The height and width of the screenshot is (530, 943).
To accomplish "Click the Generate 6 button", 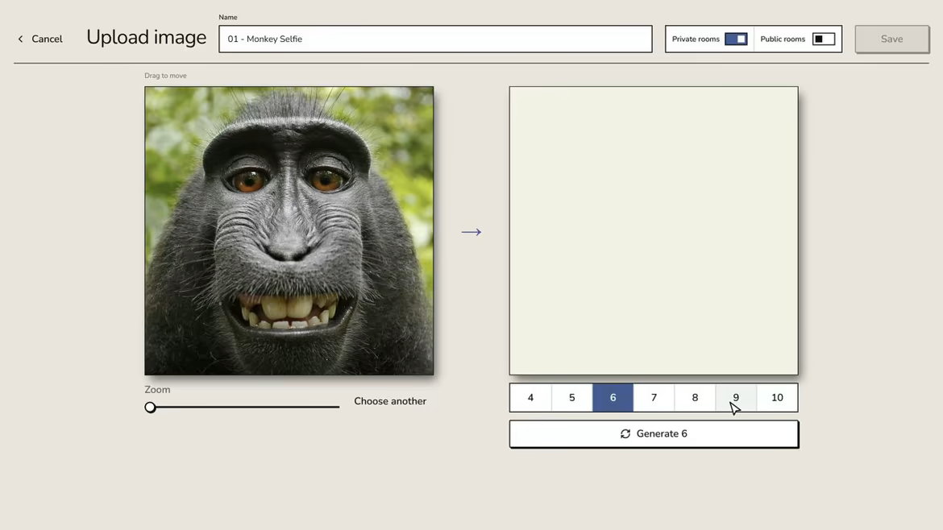I will point(654,434).
